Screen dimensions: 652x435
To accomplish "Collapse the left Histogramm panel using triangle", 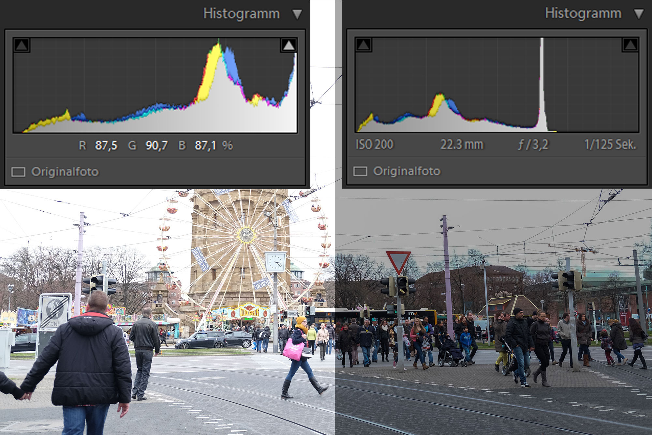I will tap(297, 14).
